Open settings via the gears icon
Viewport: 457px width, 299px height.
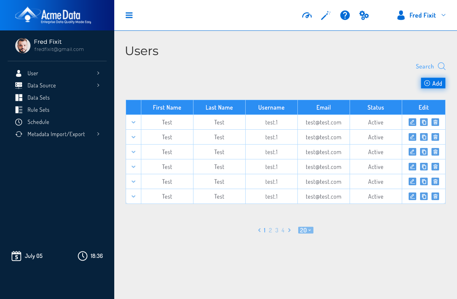pos(364,15)
